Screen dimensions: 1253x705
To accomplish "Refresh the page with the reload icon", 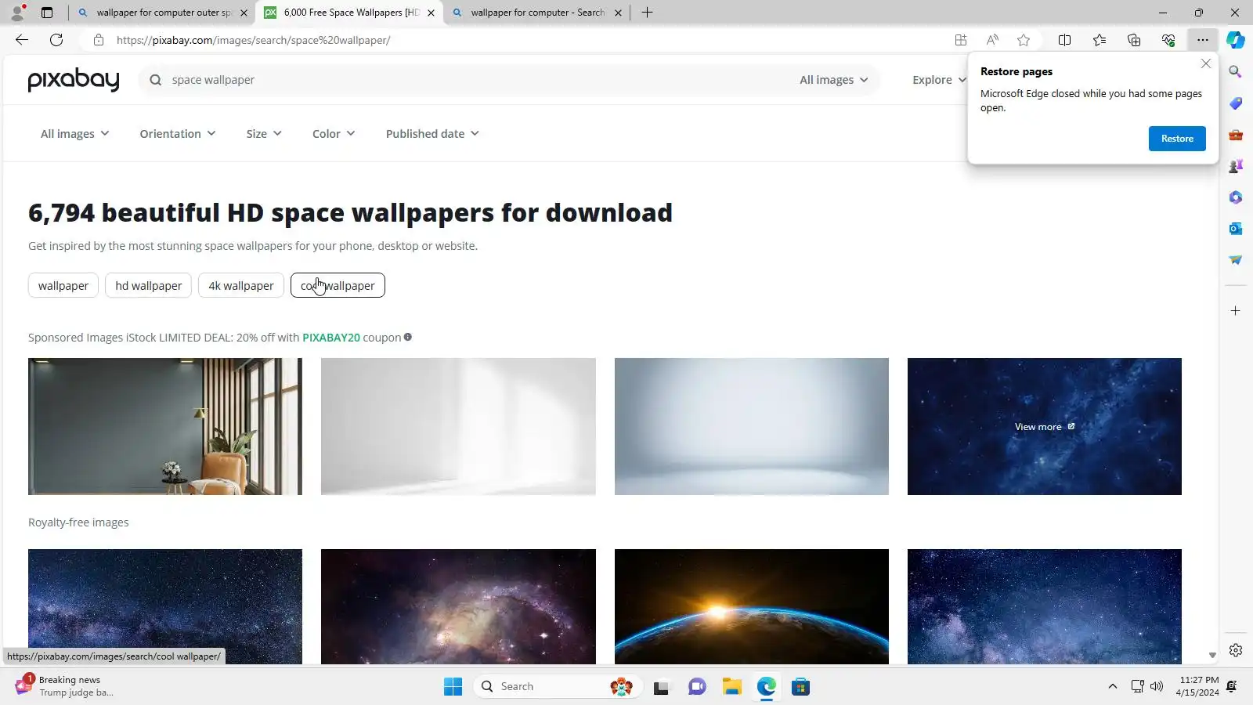I will pyautogui.click(x=56, y=40).
